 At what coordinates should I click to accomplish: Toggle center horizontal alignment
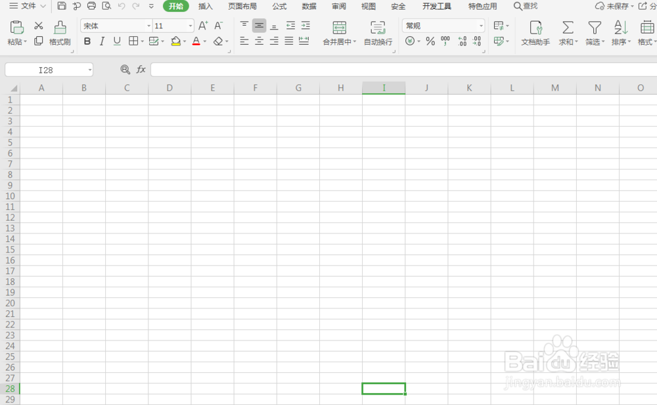(259, 41)
